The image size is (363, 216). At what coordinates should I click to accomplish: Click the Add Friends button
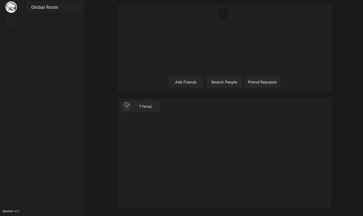point(186,82)
